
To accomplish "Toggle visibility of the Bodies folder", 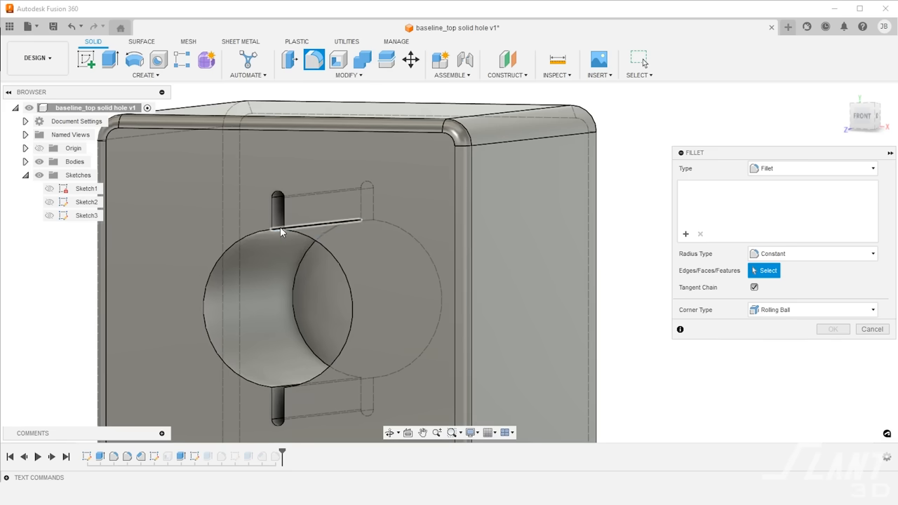I will (39, 161).
